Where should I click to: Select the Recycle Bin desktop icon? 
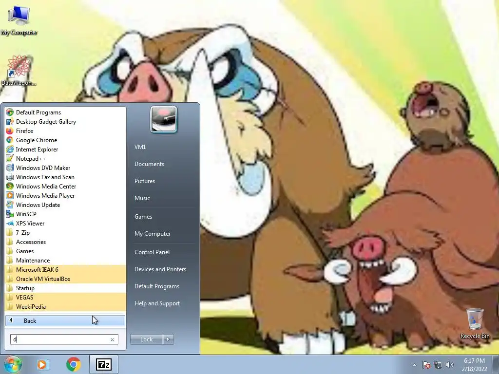pos(475,323)
